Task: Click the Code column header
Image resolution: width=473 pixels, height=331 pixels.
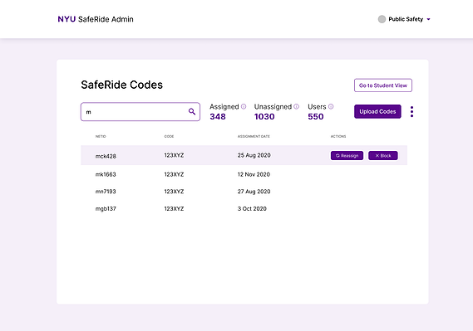Action: tap(169, 136)
